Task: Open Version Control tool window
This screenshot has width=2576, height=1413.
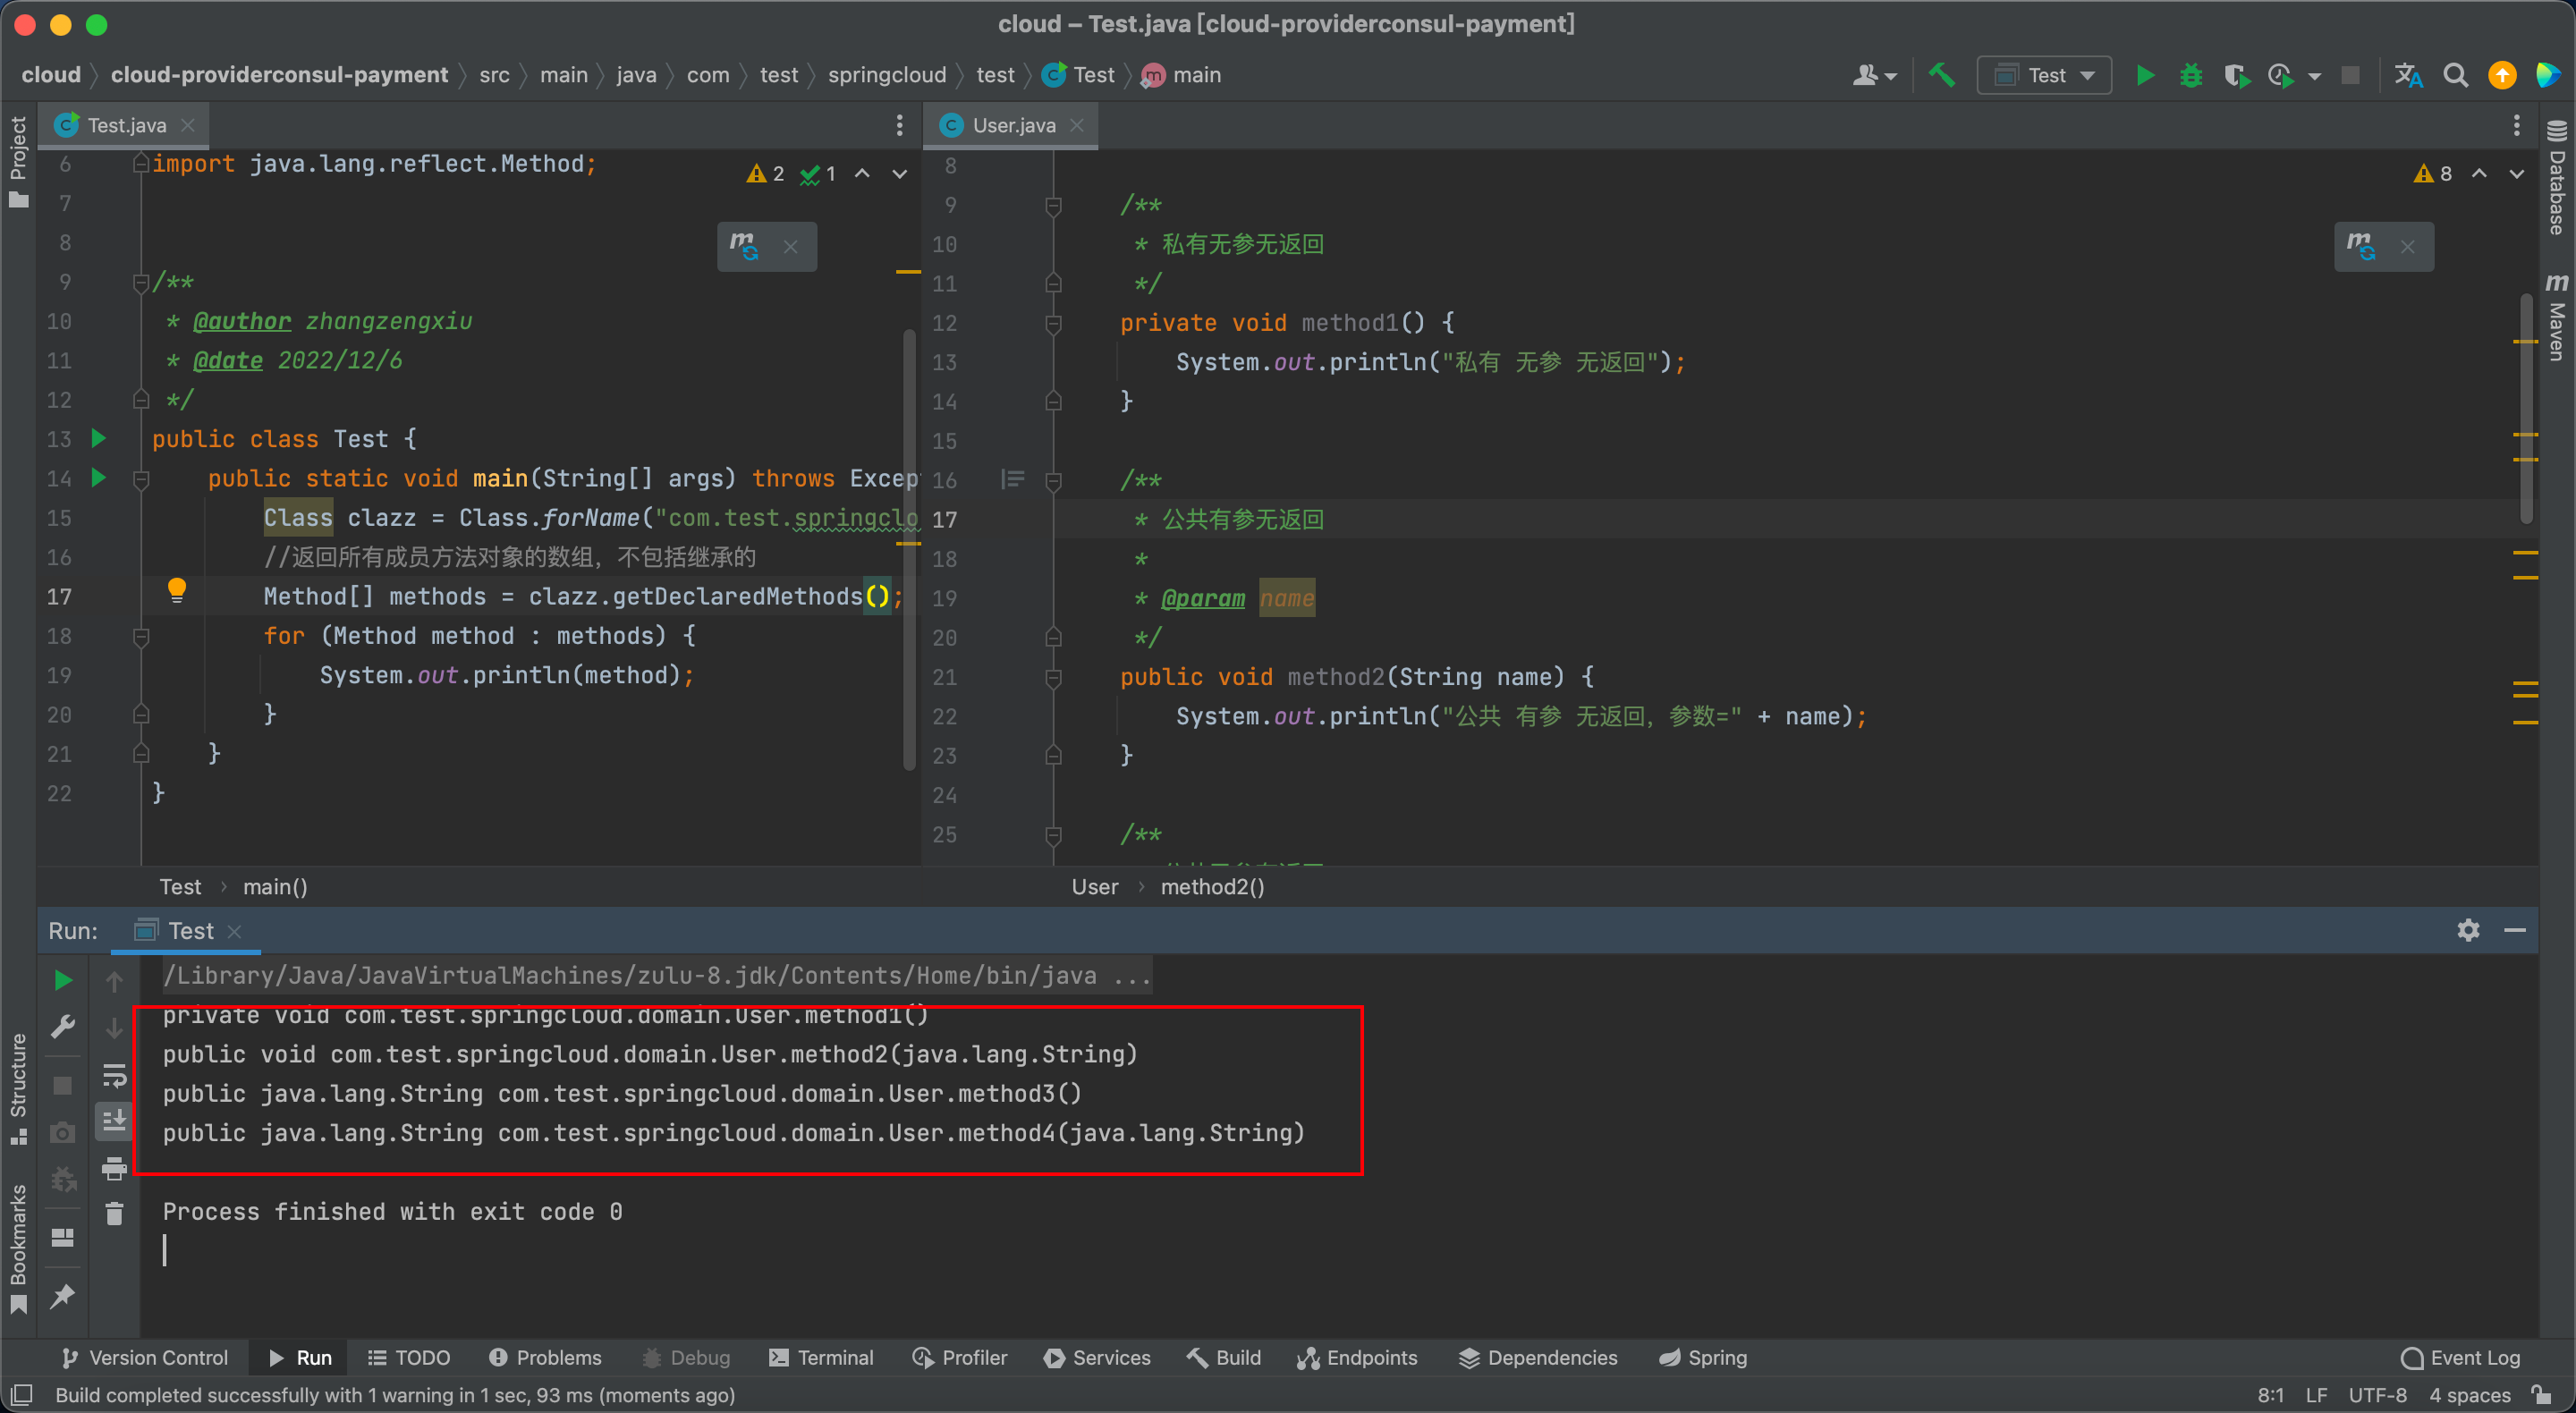Action: [145, 1357]
